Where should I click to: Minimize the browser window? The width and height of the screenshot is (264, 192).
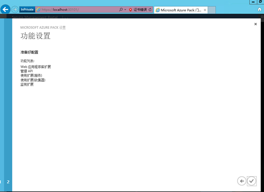tap(253, 2)
